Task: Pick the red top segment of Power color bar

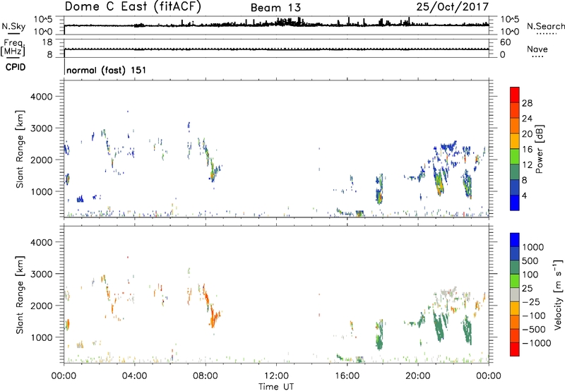Action: [515, 95]
